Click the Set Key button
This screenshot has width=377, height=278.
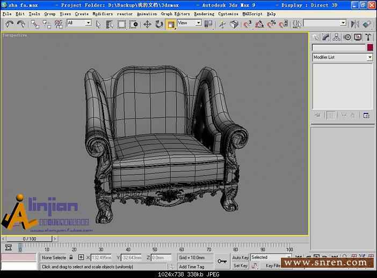click(x=240, y=266)
